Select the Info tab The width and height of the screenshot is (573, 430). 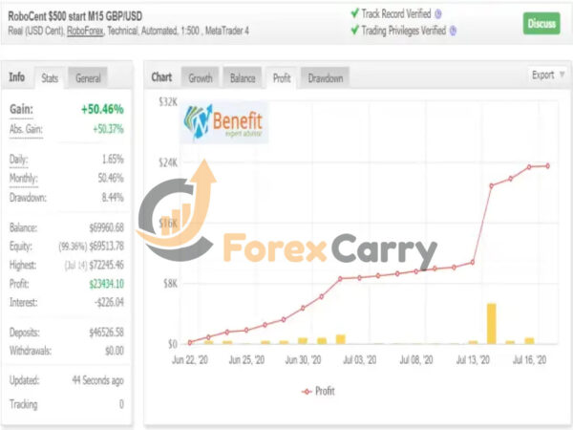coord(17,77)
